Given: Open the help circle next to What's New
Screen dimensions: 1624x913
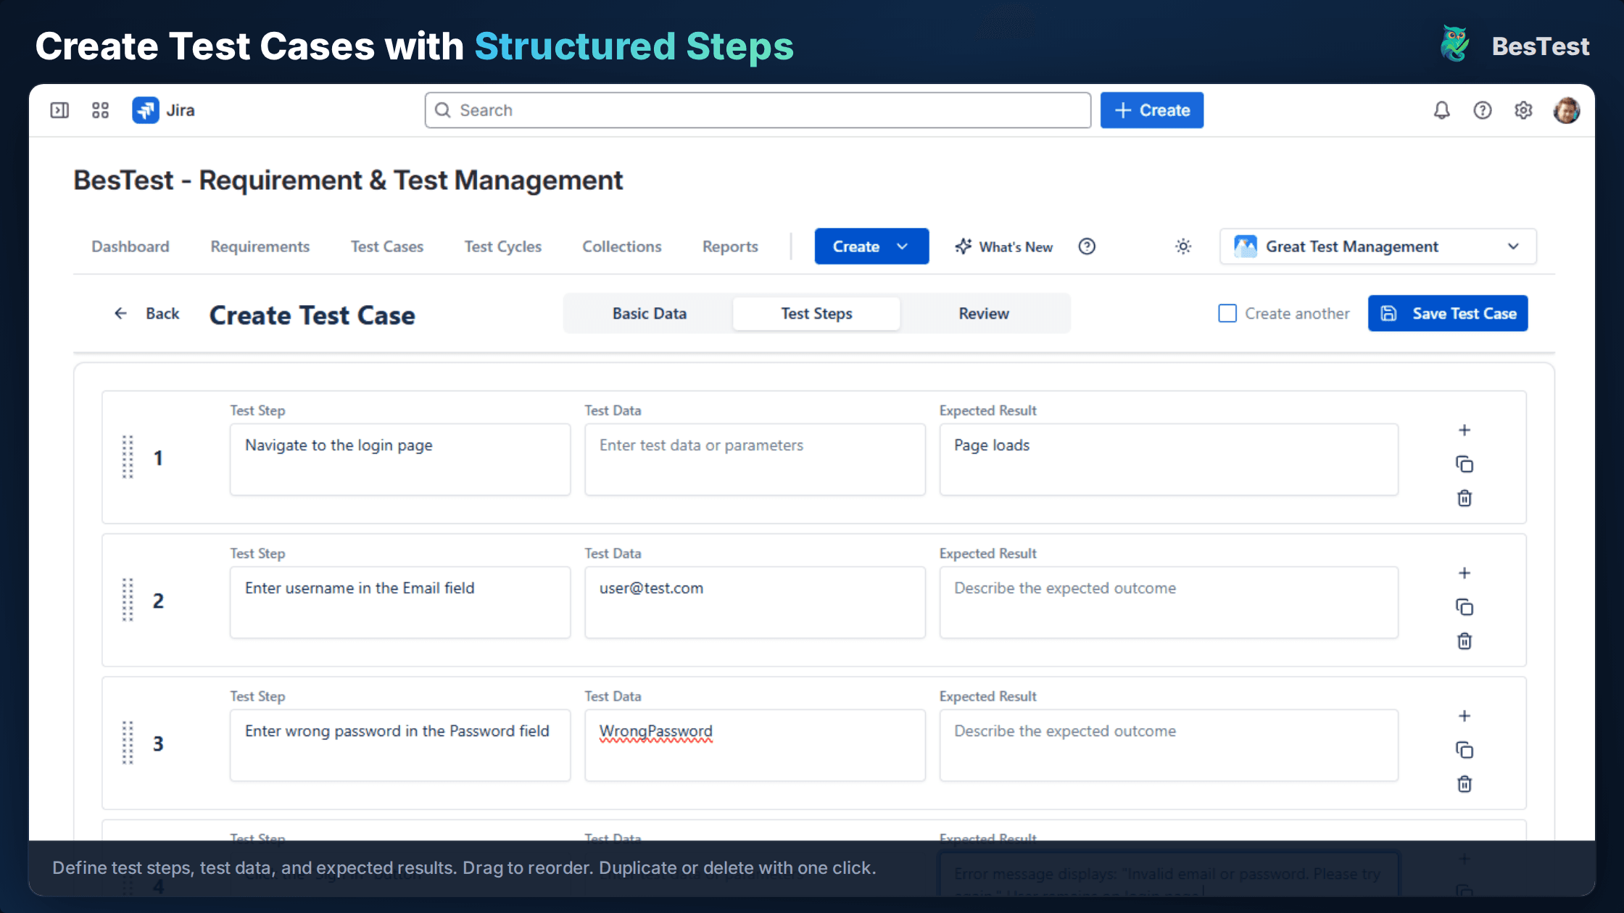Looking at the screenshot, I should point(1087,246).
